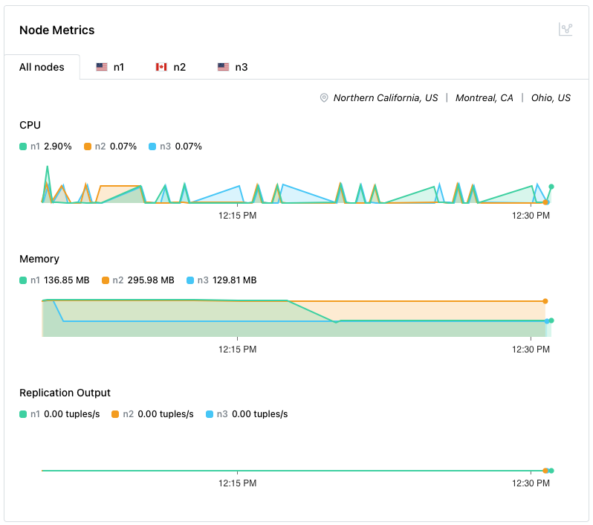
Task: Click the chart graph icon beside Node Metrics
Action: click(566, 29)
